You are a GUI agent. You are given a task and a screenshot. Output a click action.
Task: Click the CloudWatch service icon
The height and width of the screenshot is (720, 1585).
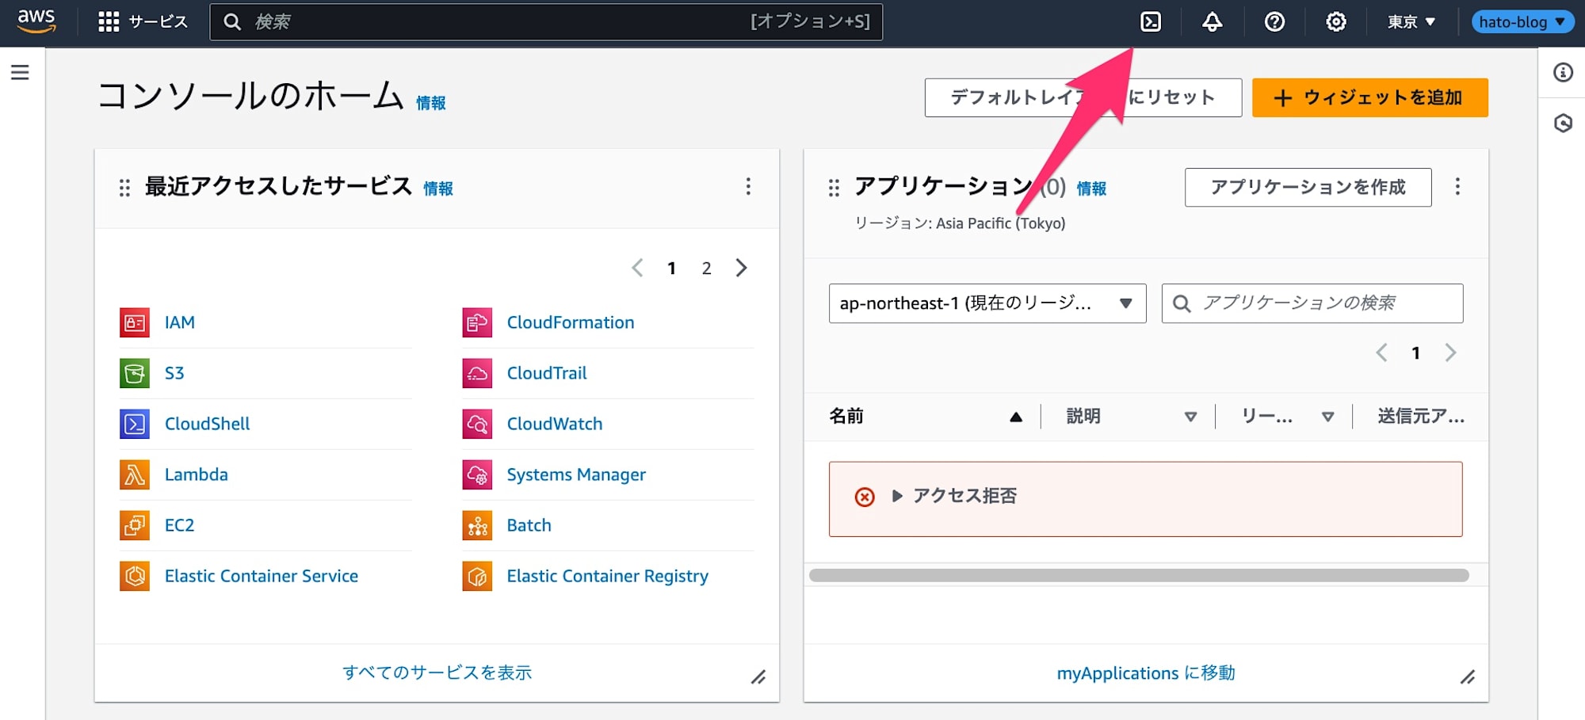[477, 424]
